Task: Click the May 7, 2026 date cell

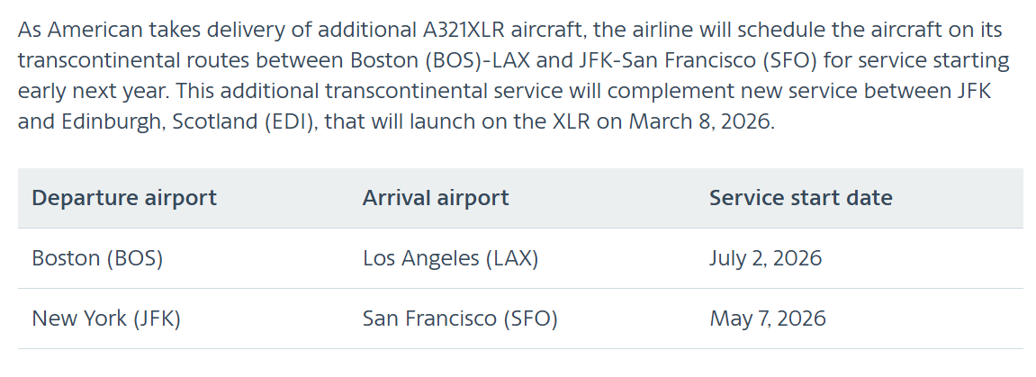Action: 767,319
